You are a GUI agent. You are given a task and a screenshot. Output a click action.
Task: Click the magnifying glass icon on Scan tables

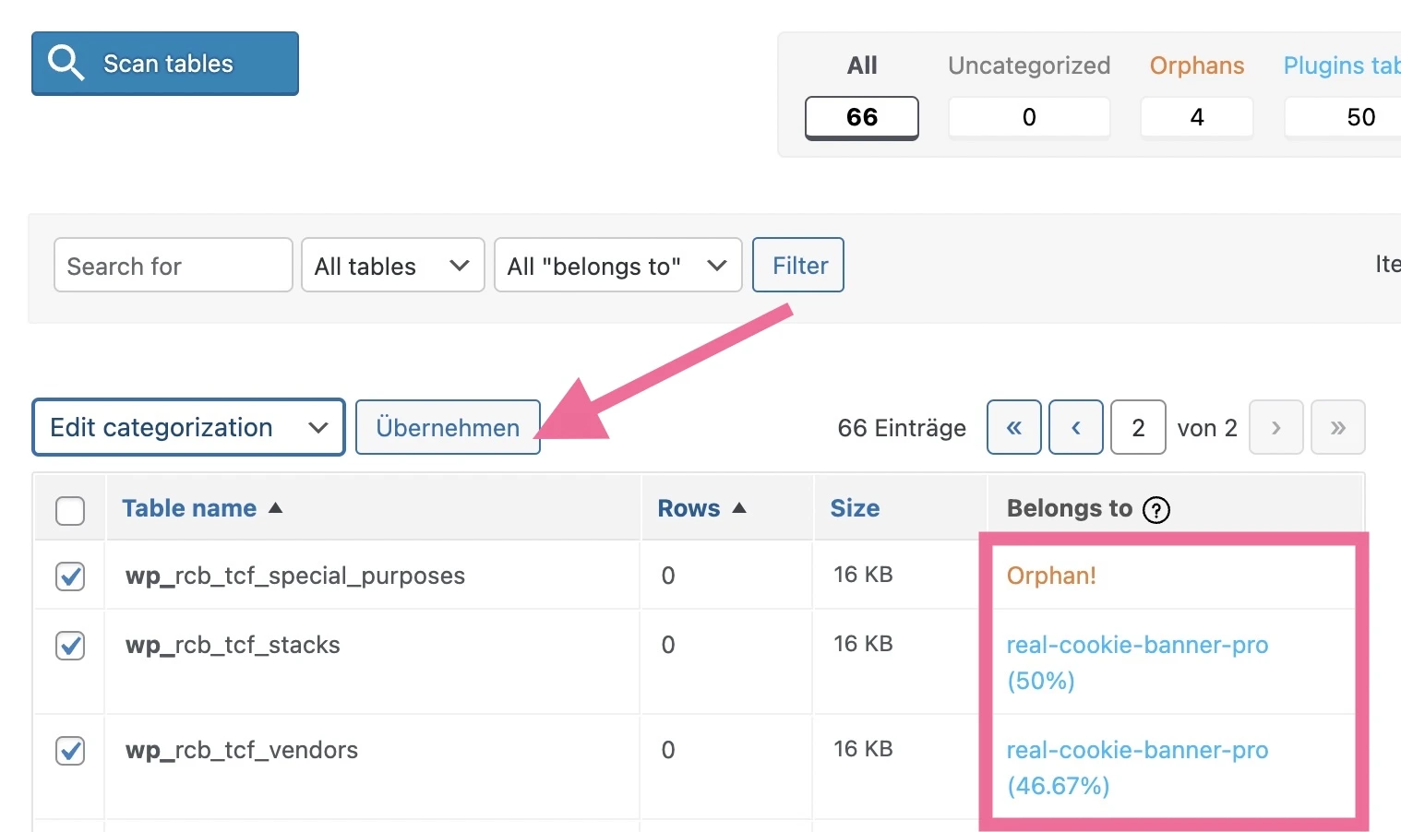66,62
